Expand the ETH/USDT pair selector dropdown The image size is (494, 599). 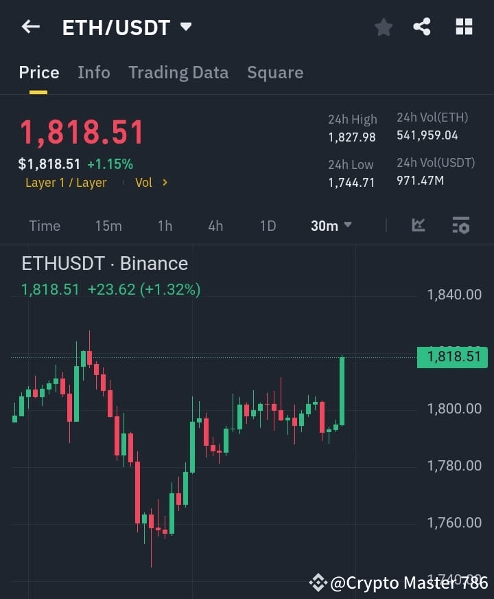click(x=185, y=27)
